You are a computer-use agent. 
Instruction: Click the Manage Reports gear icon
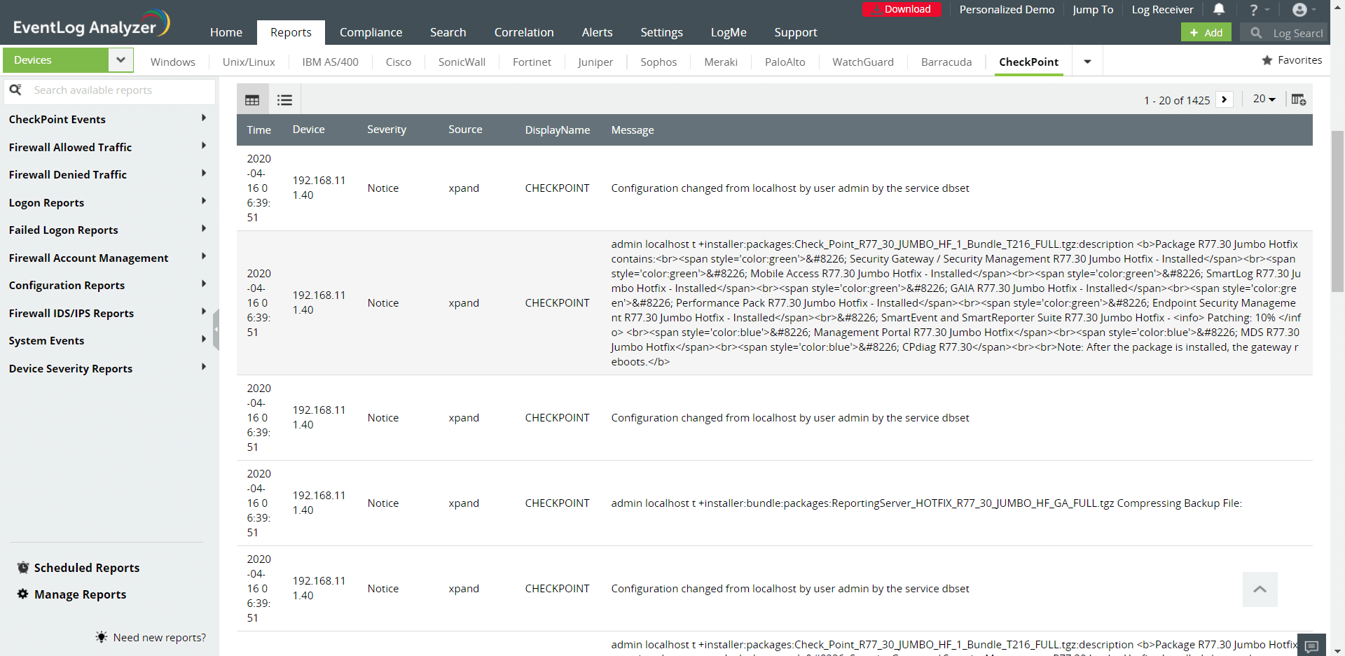23,594
